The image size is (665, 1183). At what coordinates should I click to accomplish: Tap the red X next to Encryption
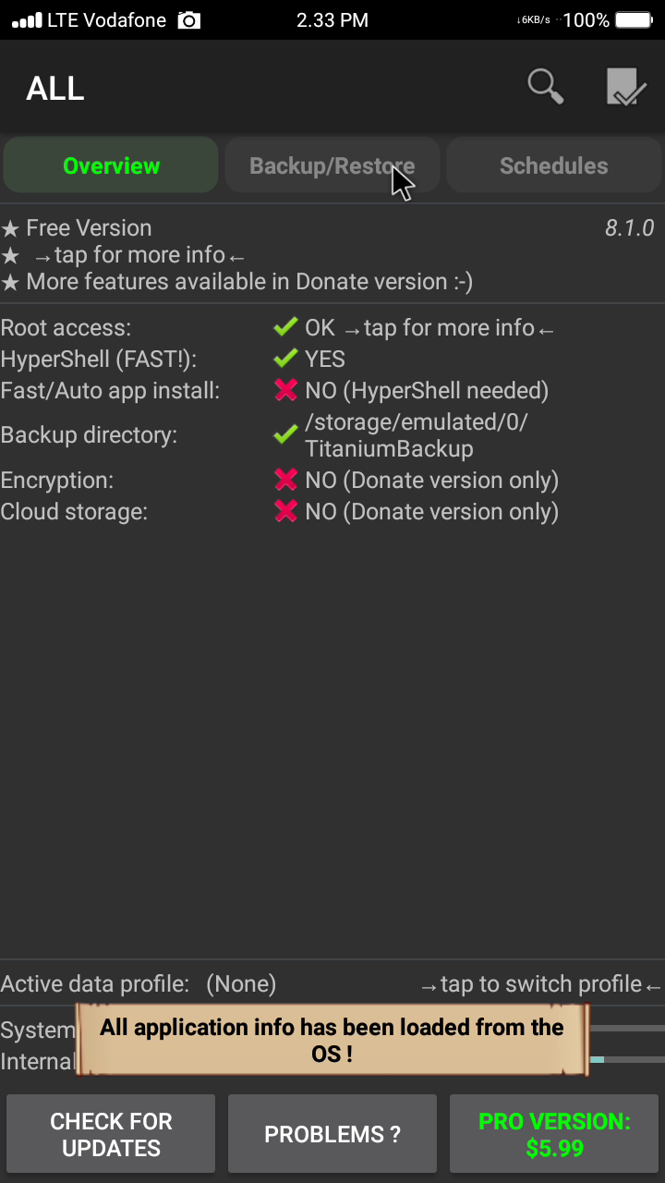point(285,480)
